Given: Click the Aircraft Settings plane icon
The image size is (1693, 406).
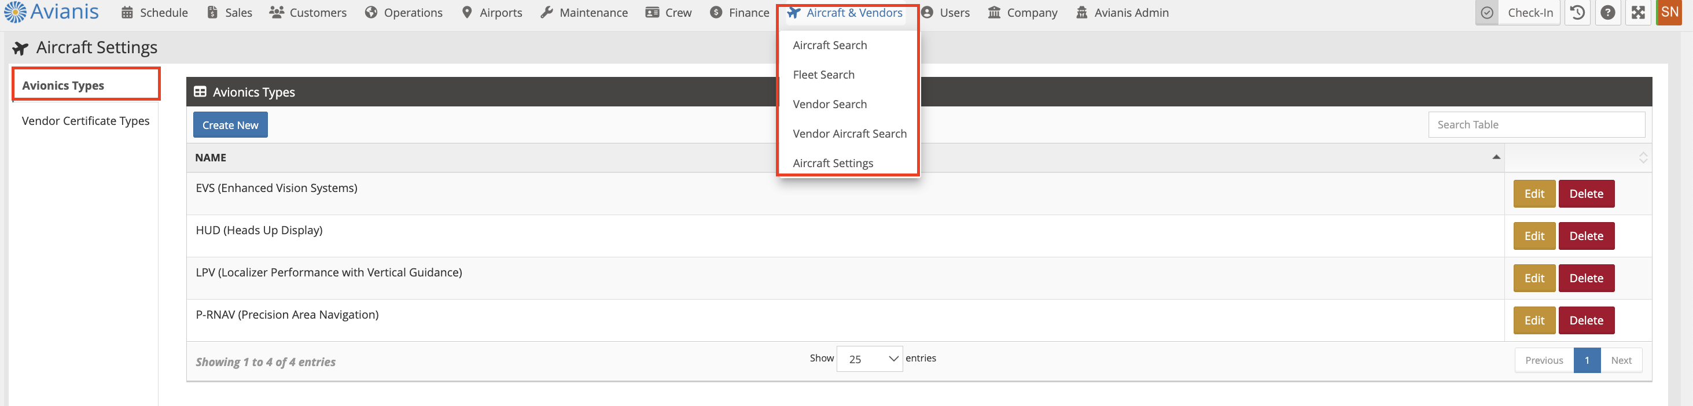Looking at the screenshot, I should 20,48.
